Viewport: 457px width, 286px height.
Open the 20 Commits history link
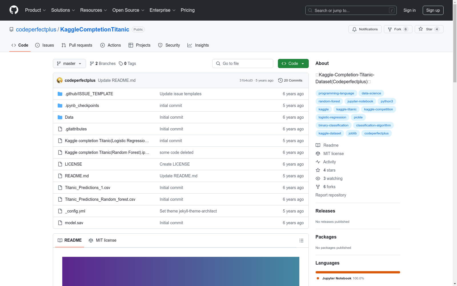coord(290,80)
